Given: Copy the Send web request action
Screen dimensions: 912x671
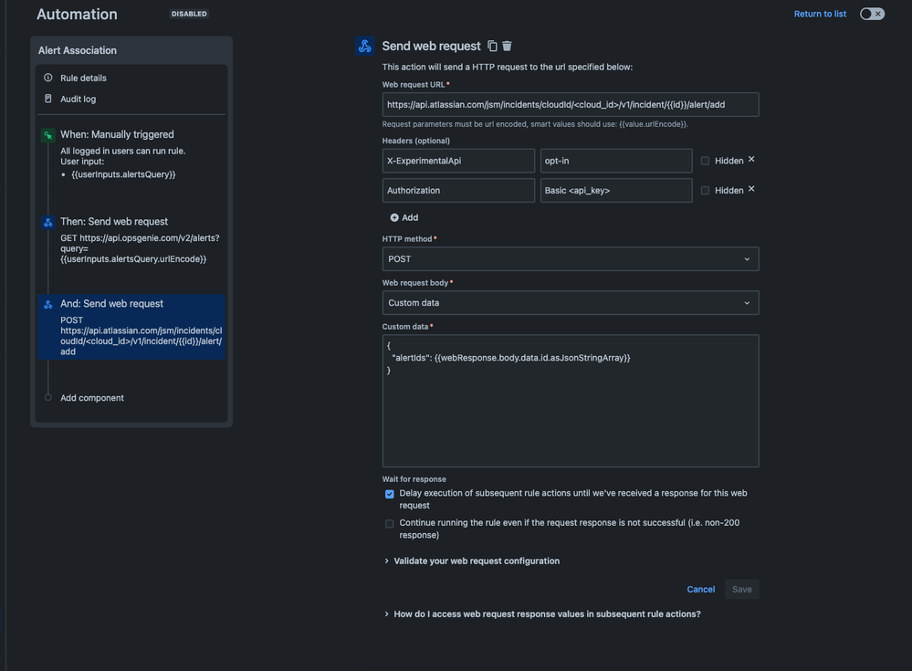Looking at the screenshot, I should (x=492, y=46).
